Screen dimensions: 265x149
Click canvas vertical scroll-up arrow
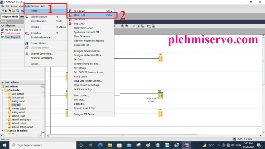point(263,36)
